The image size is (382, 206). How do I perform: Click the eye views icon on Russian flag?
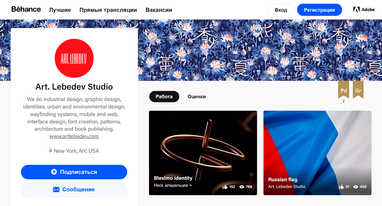(x=356, y=187)
